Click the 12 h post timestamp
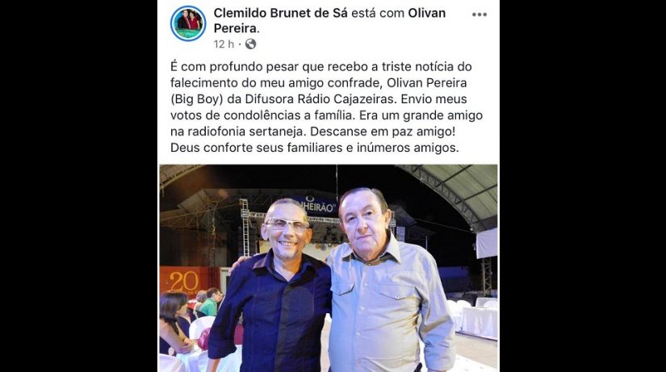Image resolution: width=666 pixels, height=372 pixels. (224, 44)
